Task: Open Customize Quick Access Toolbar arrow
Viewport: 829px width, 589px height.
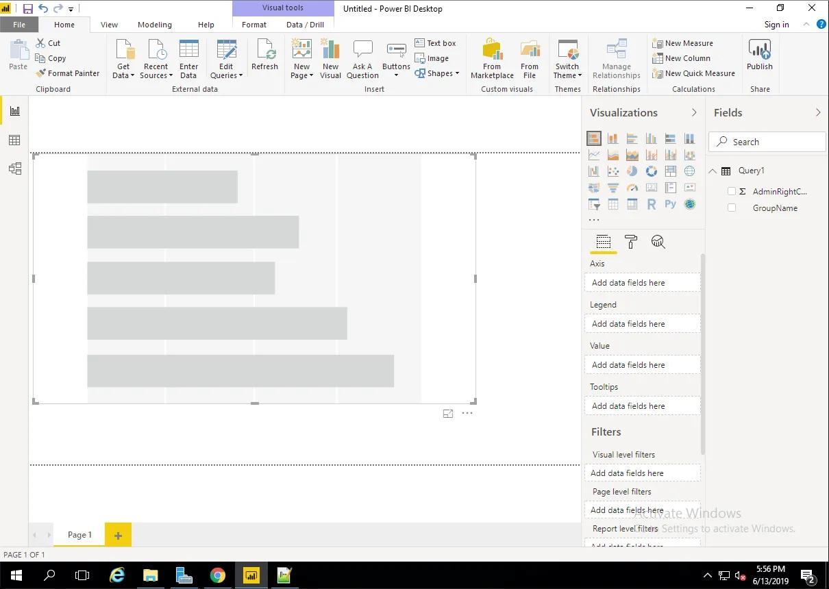Action: click(71, 10)
